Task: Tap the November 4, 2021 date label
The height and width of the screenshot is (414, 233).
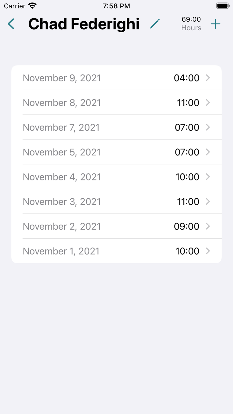Action: 62,177
